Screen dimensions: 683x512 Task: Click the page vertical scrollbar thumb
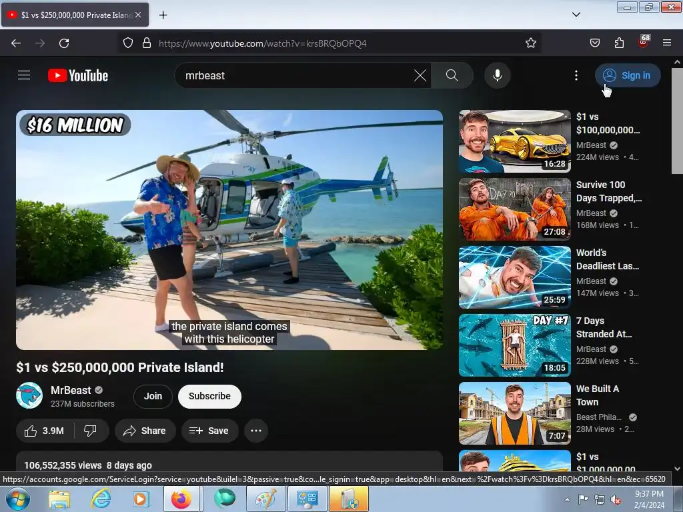677,121
